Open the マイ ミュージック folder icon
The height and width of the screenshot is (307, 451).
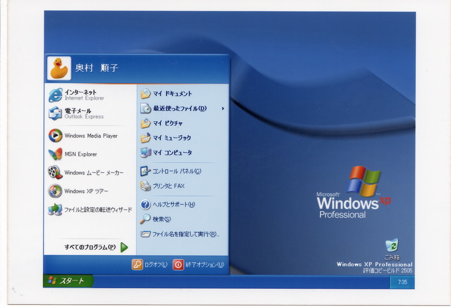pyautogui.click(x=145, y=138)
